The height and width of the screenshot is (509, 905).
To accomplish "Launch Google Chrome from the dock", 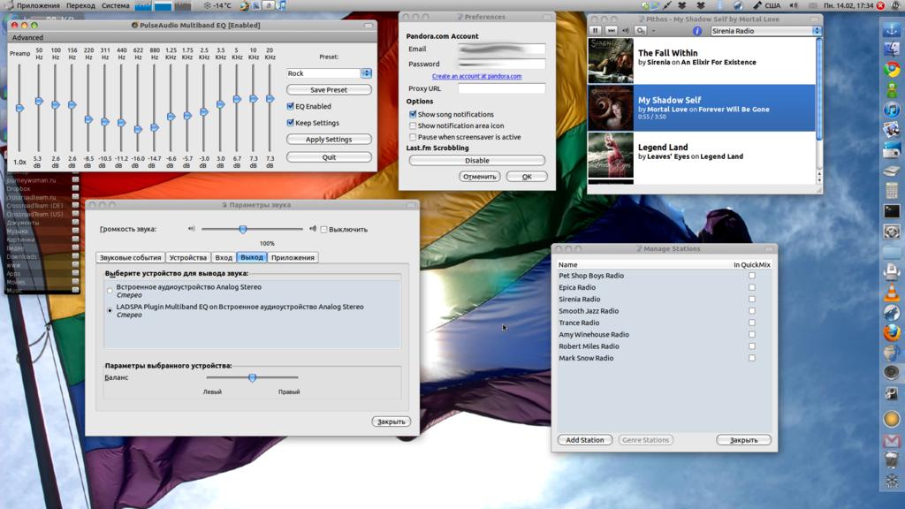I will point(892,69).
